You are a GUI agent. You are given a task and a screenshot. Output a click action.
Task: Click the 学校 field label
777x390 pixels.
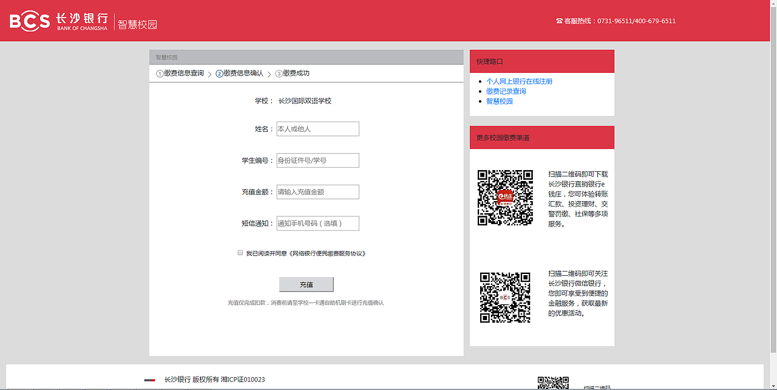tap(265, 101)
